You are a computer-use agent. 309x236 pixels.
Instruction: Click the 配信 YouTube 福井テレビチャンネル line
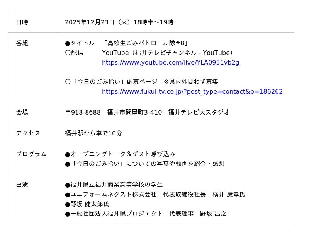tap(150, 53)
